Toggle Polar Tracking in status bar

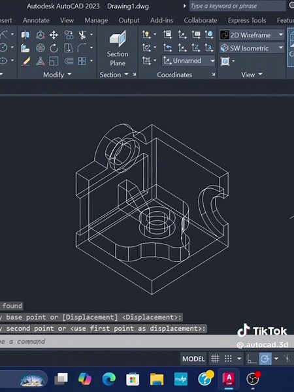[x=265, y=359]
